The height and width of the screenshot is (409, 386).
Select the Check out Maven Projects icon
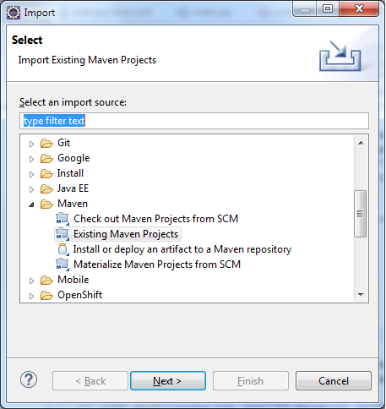point(63,219)
